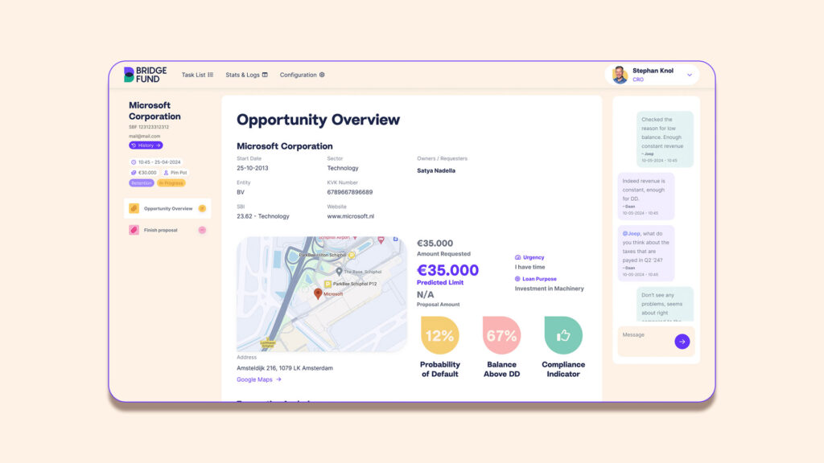Click the 10:45 - 25-04-2024 timestamp chip

pyautogui.click(x=155, y=162)
